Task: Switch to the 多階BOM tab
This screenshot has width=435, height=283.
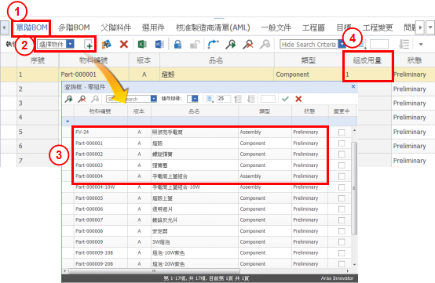Action: click(x=74, y=27)
